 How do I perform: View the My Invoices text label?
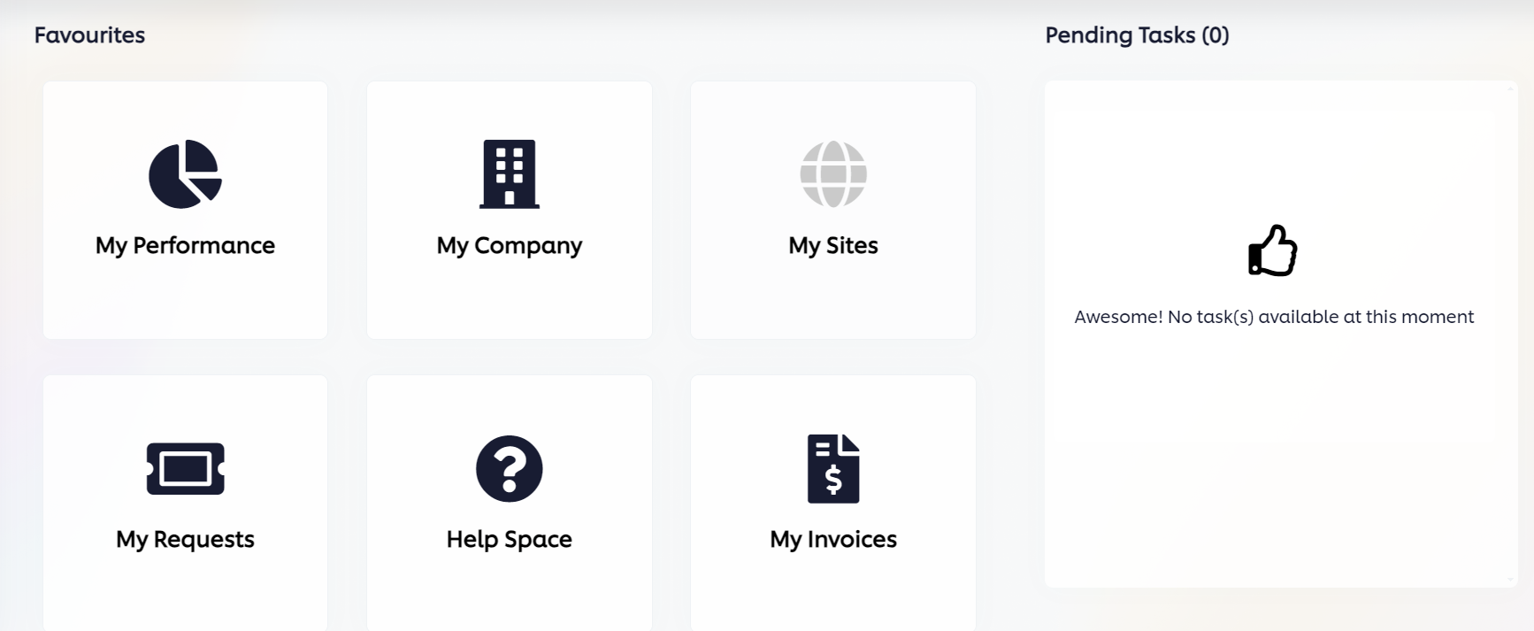pos(832,539)
